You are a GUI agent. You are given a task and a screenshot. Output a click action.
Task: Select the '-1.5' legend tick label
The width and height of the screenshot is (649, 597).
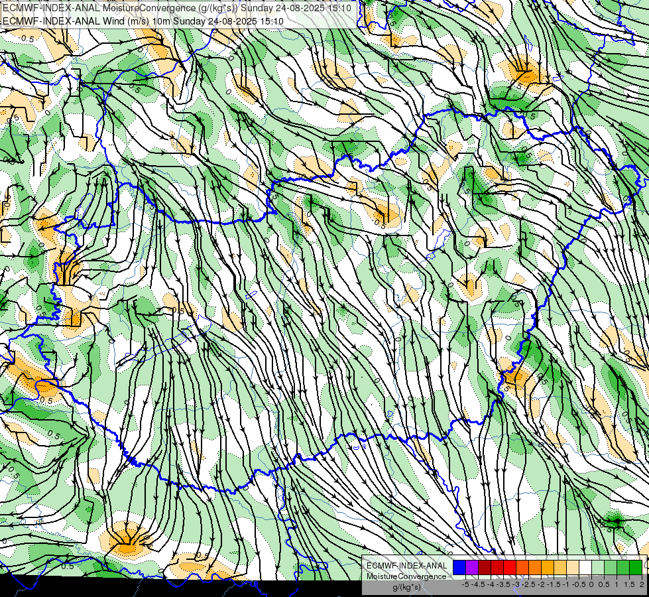click(554, 584)
